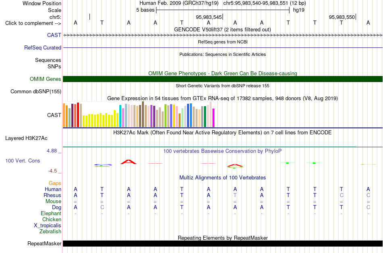Click the 95,983,550 position marker
383x253 pixels.
coord(342,17)
